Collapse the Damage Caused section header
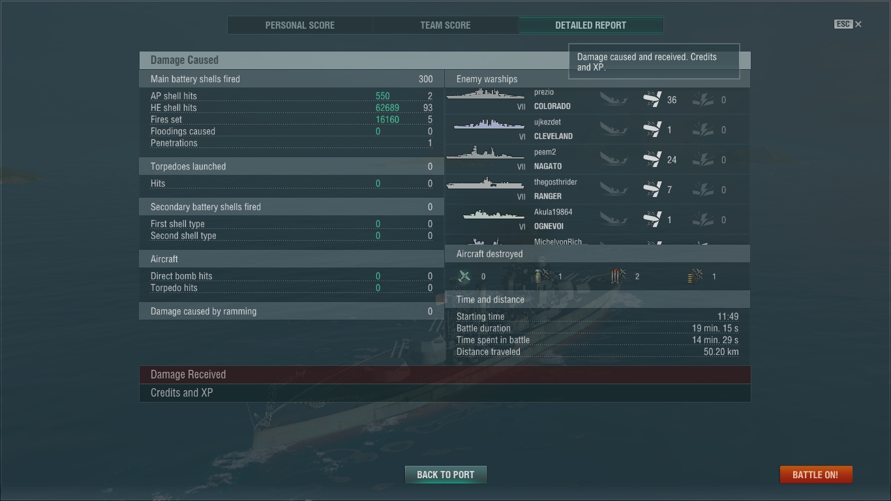 tap(445, 60)
